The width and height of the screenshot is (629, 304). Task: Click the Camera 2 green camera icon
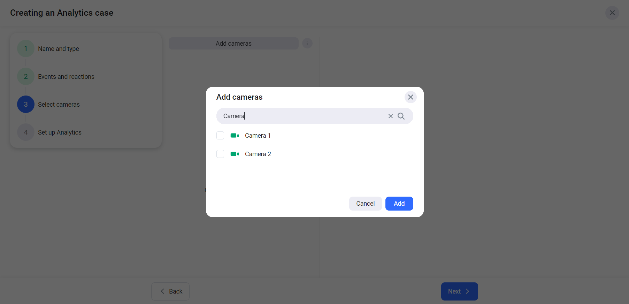pos(235,154)
